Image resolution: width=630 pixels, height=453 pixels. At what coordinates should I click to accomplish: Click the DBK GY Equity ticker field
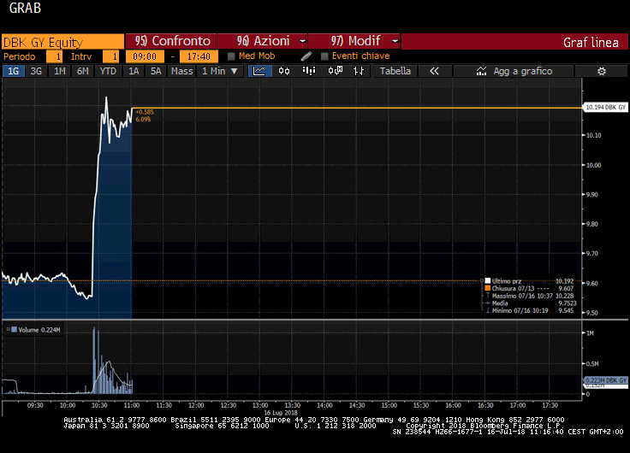(x=62, y=42)
